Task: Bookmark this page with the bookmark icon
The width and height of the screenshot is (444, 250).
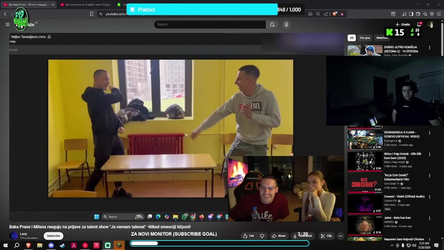Action: tap(92, 14)
